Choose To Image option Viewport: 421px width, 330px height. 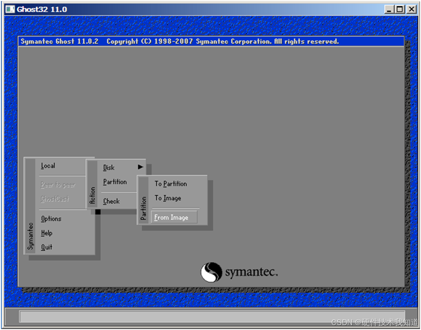point(167,198)
